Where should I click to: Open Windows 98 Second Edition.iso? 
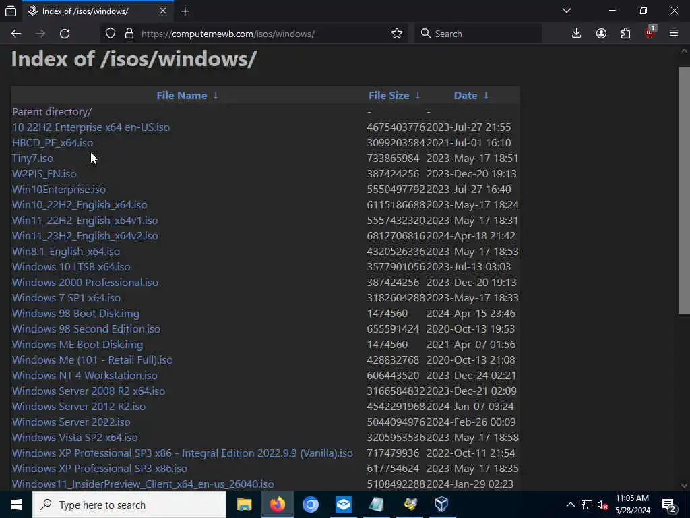coord(86,329)
